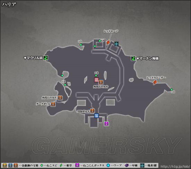
Task: Click the レッドセージ label
Action: [111, 31]
